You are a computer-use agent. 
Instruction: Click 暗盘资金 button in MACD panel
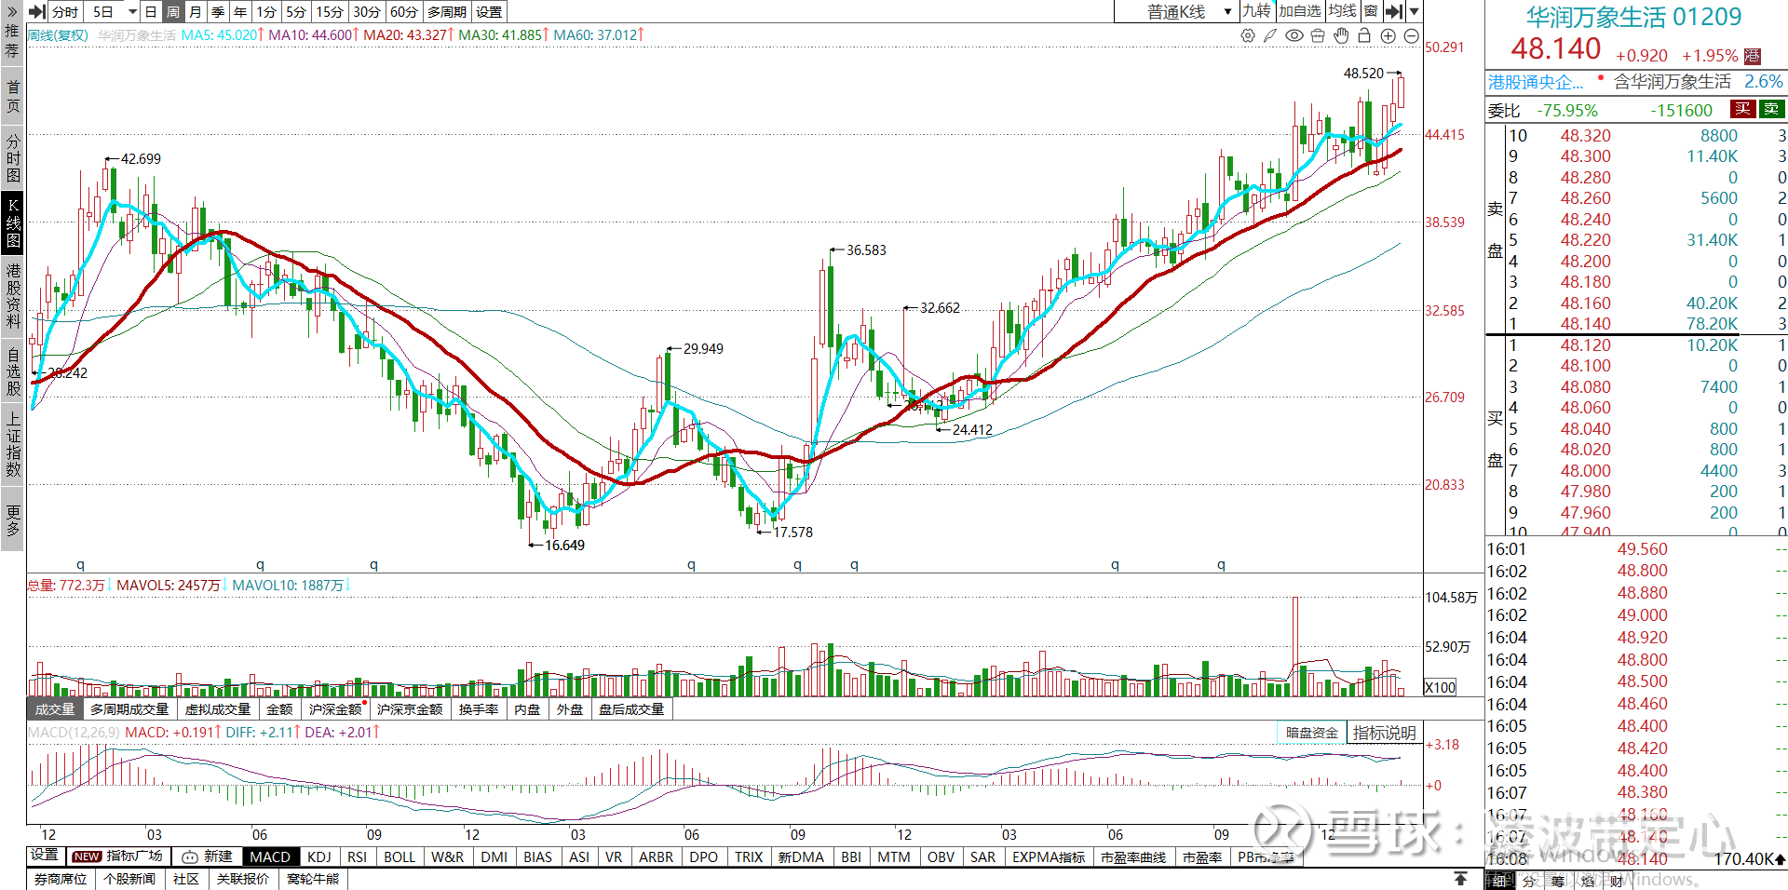pyautogui.click(x=1311, y=733)
